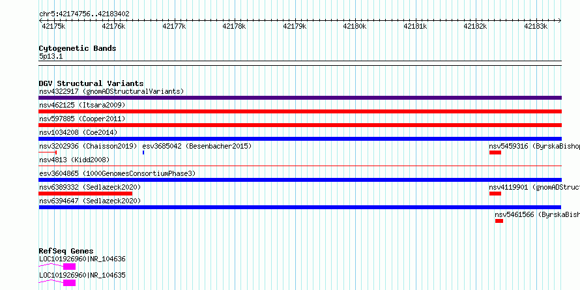
Task: Click the tiny blue esv3685042 variant marker
Action: coord(143,152)
